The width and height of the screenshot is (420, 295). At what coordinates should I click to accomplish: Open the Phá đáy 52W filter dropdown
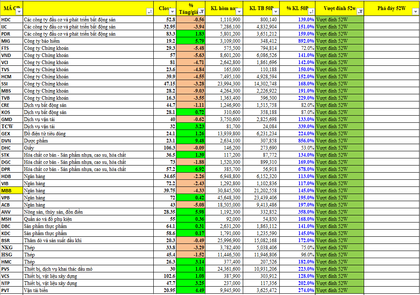(415, 11)
